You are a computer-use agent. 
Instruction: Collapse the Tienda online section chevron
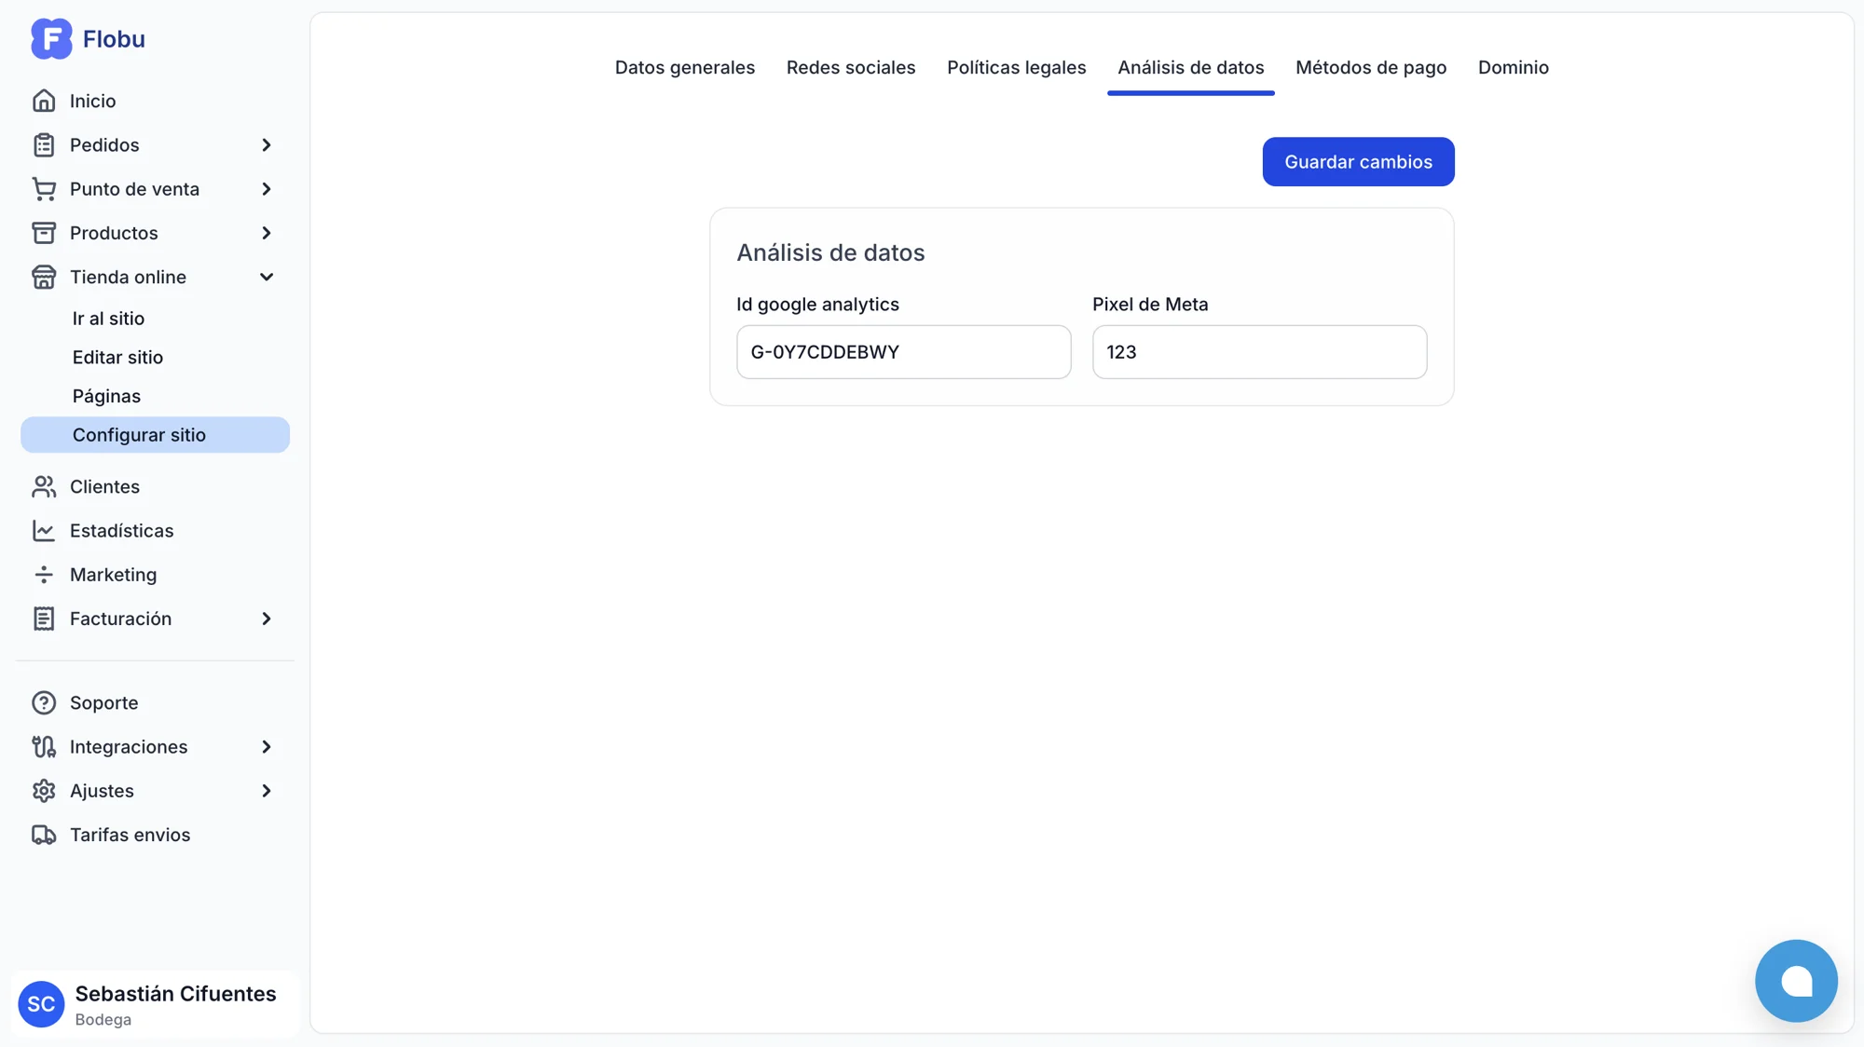pos(267,278)
